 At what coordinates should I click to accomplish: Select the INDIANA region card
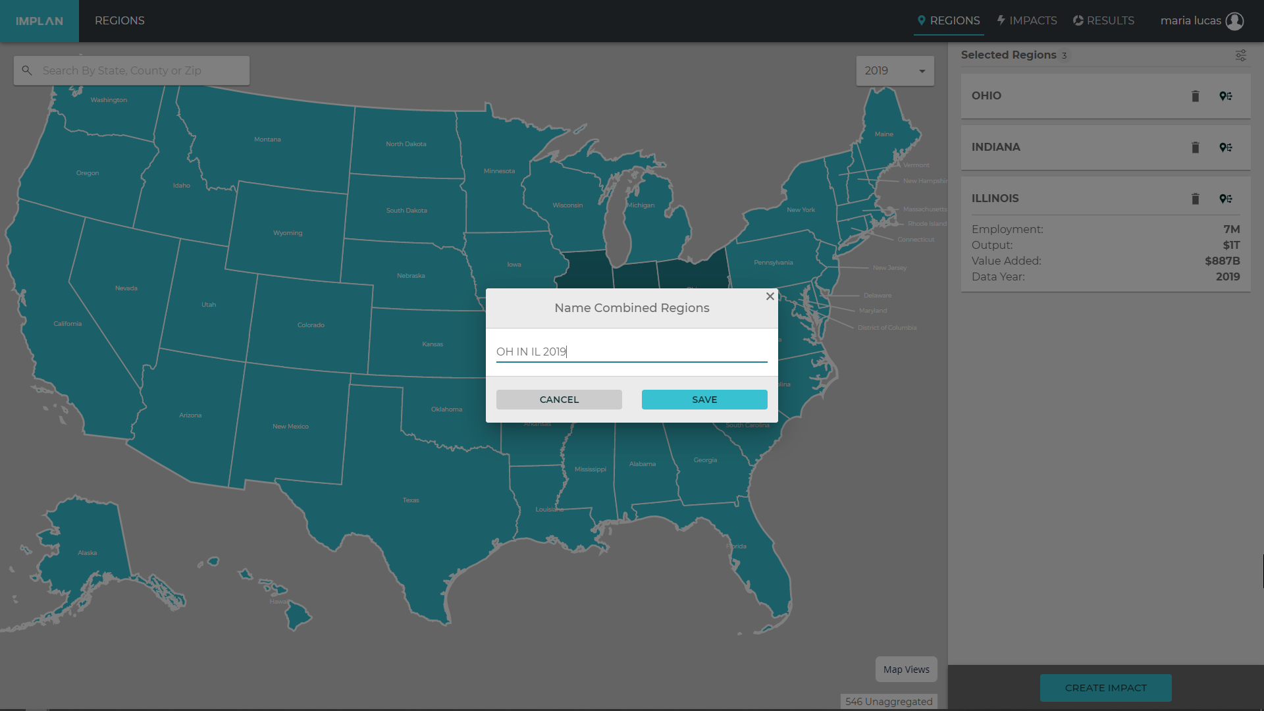(1106, 147)
